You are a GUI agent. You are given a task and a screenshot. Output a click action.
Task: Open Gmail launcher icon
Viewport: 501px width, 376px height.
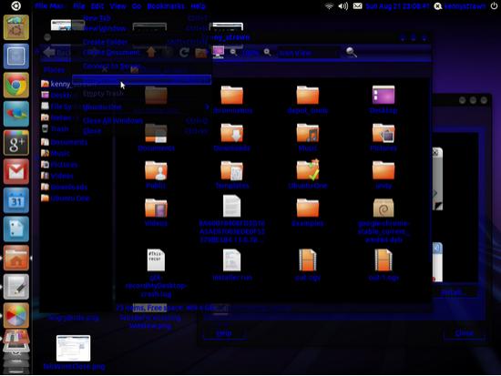[16, 171]
